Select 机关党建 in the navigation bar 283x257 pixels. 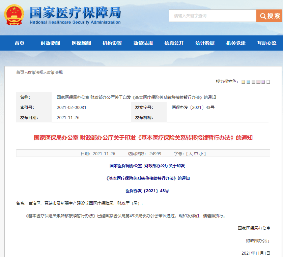(x=236, y=43)
